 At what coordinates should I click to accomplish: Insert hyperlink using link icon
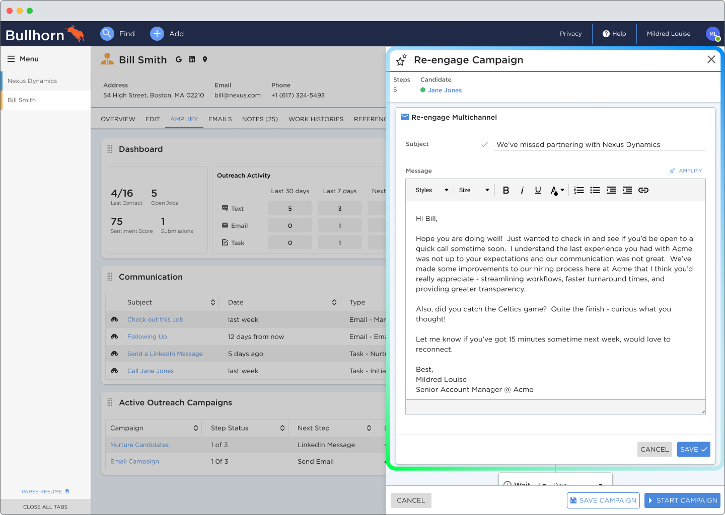643,190
